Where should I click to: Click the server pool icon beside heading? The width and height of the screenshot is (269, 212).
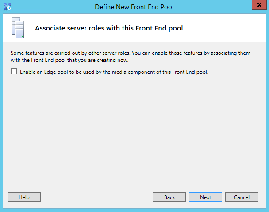click(16, 28)
